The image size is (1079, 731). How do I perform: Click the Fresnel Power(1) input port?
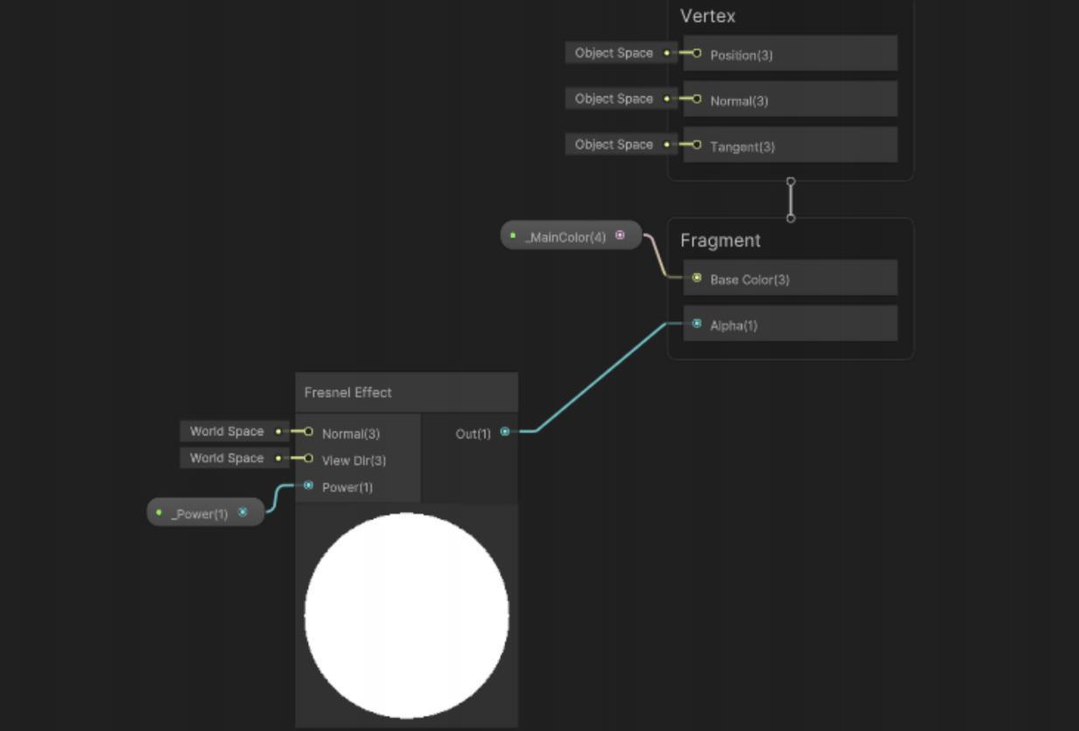pyautogui.click(x=308, y=485)
